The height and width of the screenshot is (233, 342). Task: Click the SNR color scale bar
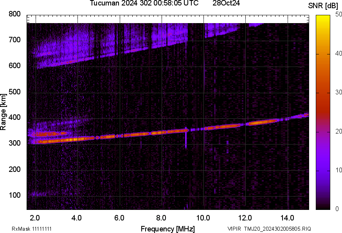coord(323,112)
